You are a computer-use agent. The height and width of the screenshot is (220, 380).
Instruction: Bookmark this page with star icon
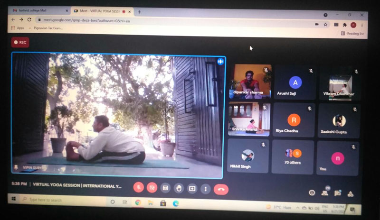tap(326, 24)
